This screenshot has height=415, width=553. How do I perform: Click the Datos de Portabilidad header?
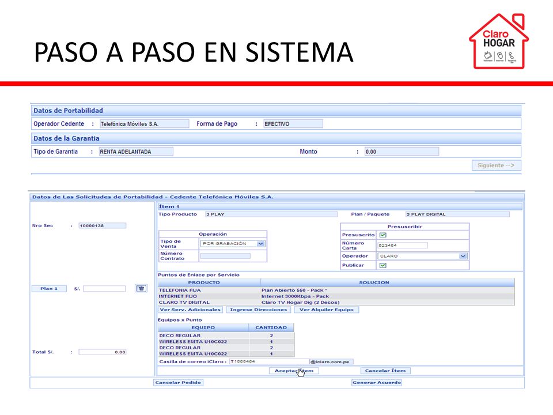pyautogui.click(x=276, y=111)
